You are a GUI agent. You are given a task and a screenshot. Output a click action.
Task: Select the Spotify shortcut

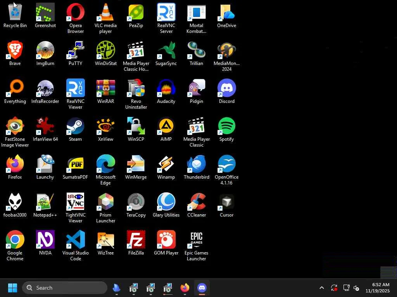(226, 126)
